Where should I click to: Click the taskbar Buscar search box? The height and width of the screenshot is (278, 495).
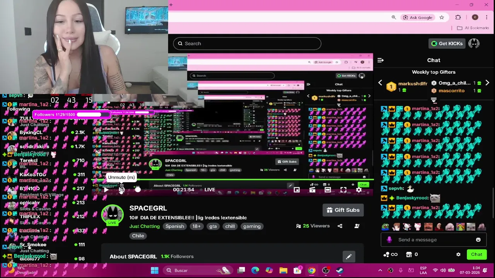197,270
